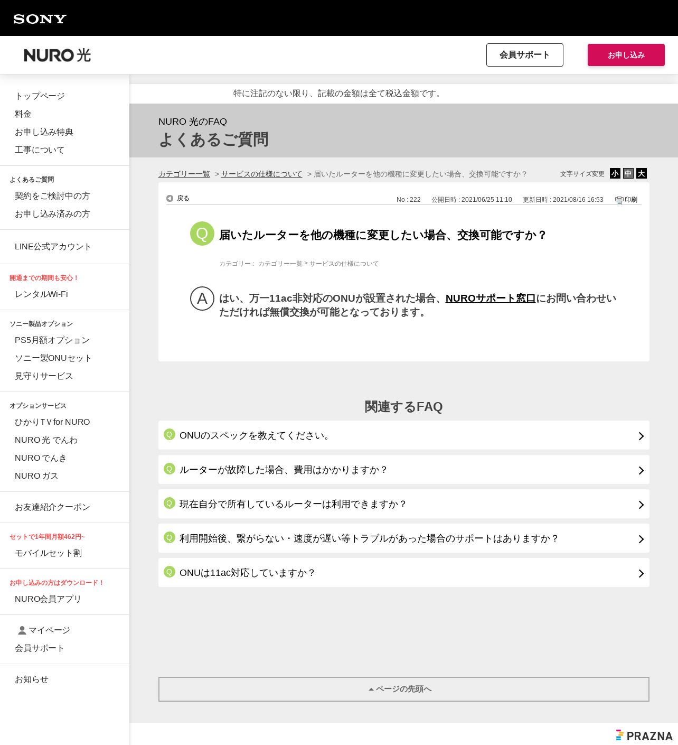Set text size to medium (中)
Image resolution: width=678 pixels, height=745 pixels.
628,173
